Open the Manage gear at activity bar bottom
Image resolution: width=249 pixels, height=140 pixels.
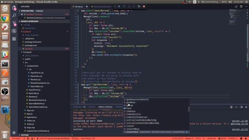tap(14, 133)
